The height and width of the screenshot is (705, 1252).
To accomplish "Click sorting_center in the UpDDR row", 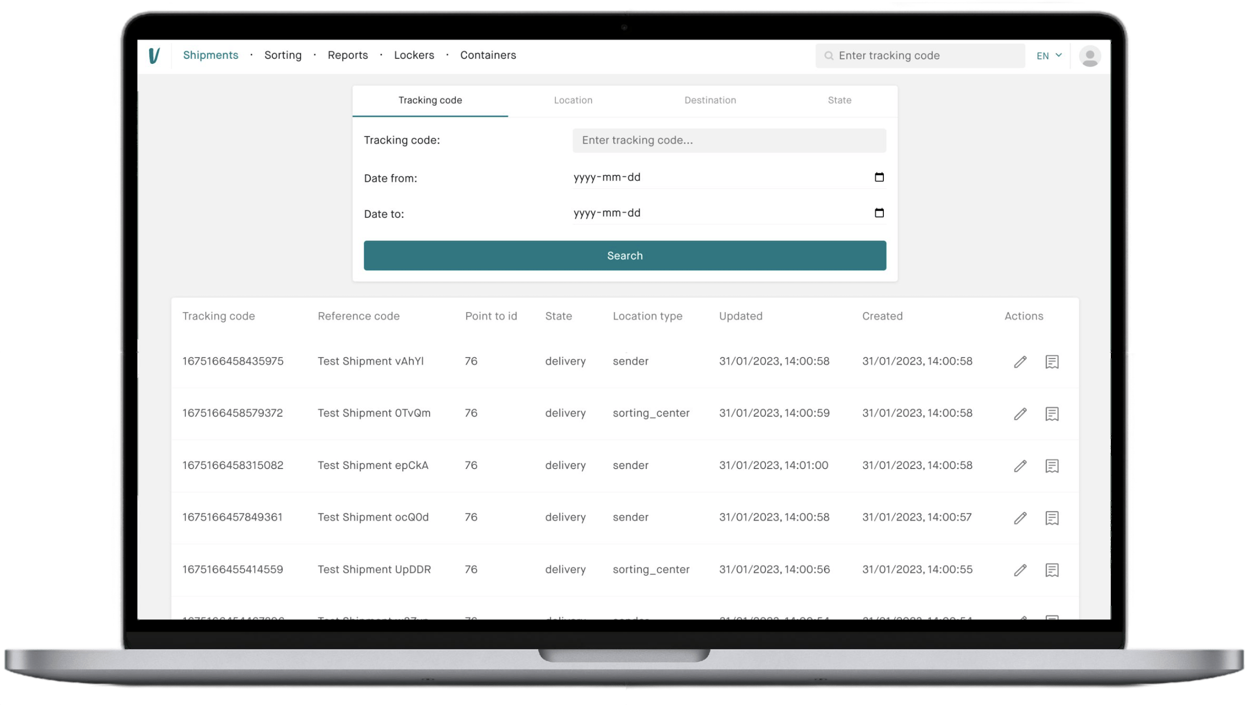I will point(651,570).
